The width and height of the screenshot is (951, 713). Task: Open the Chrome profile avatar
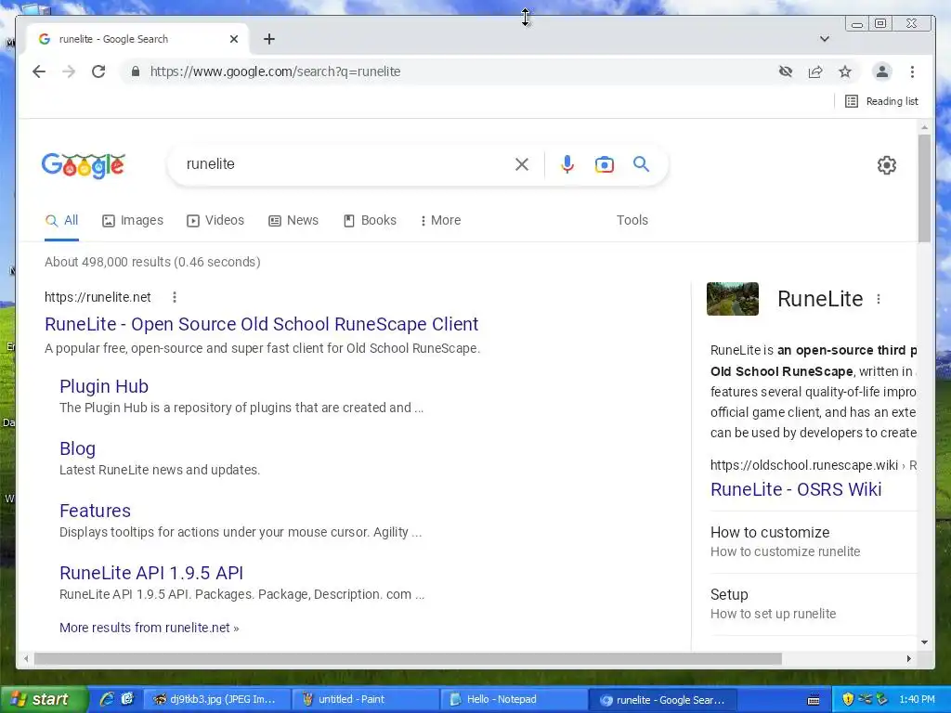[882, 71]
